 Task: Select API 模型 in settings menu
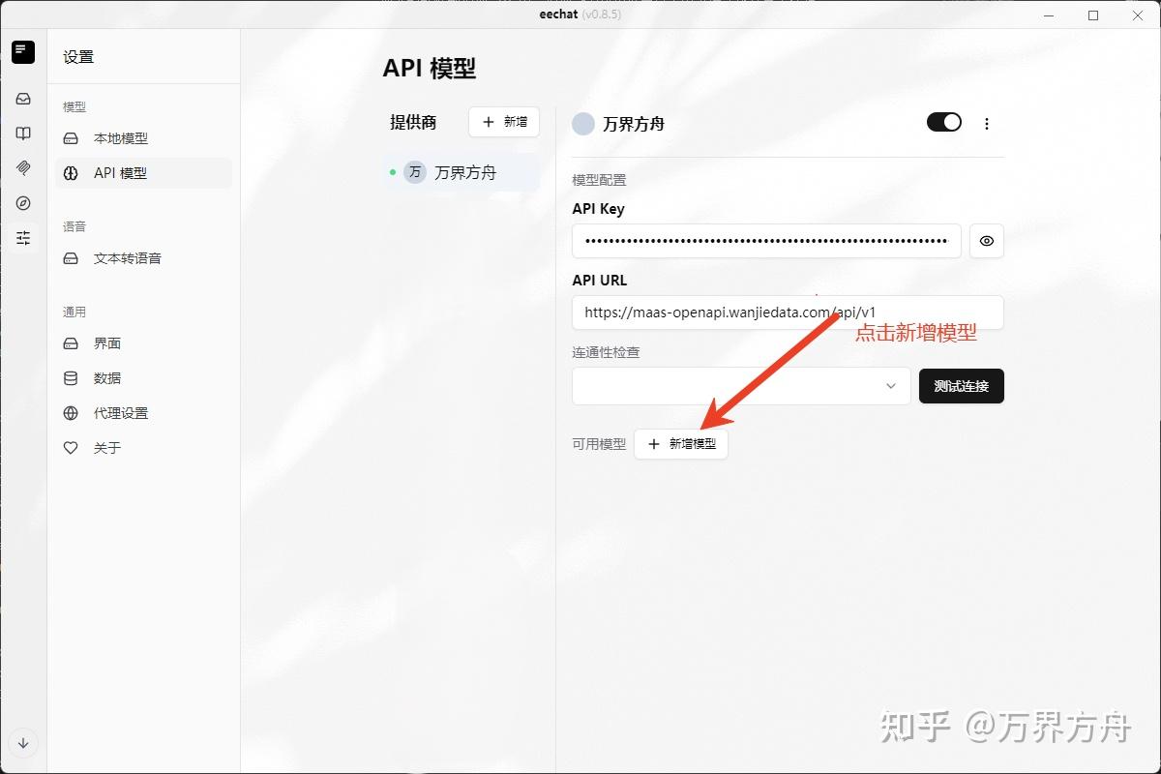[x=143, y=173]
